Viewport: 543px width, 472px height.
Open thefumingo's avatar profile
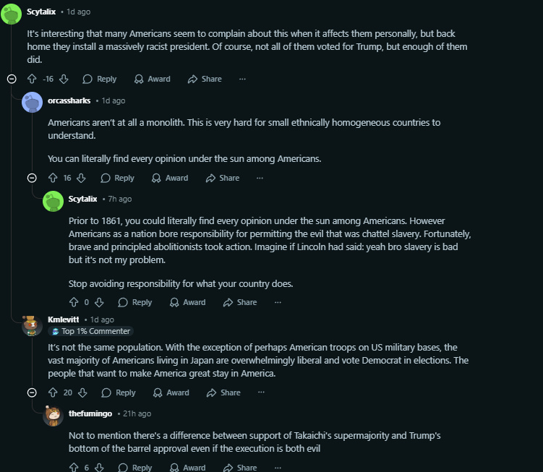[x=53, y=416]
